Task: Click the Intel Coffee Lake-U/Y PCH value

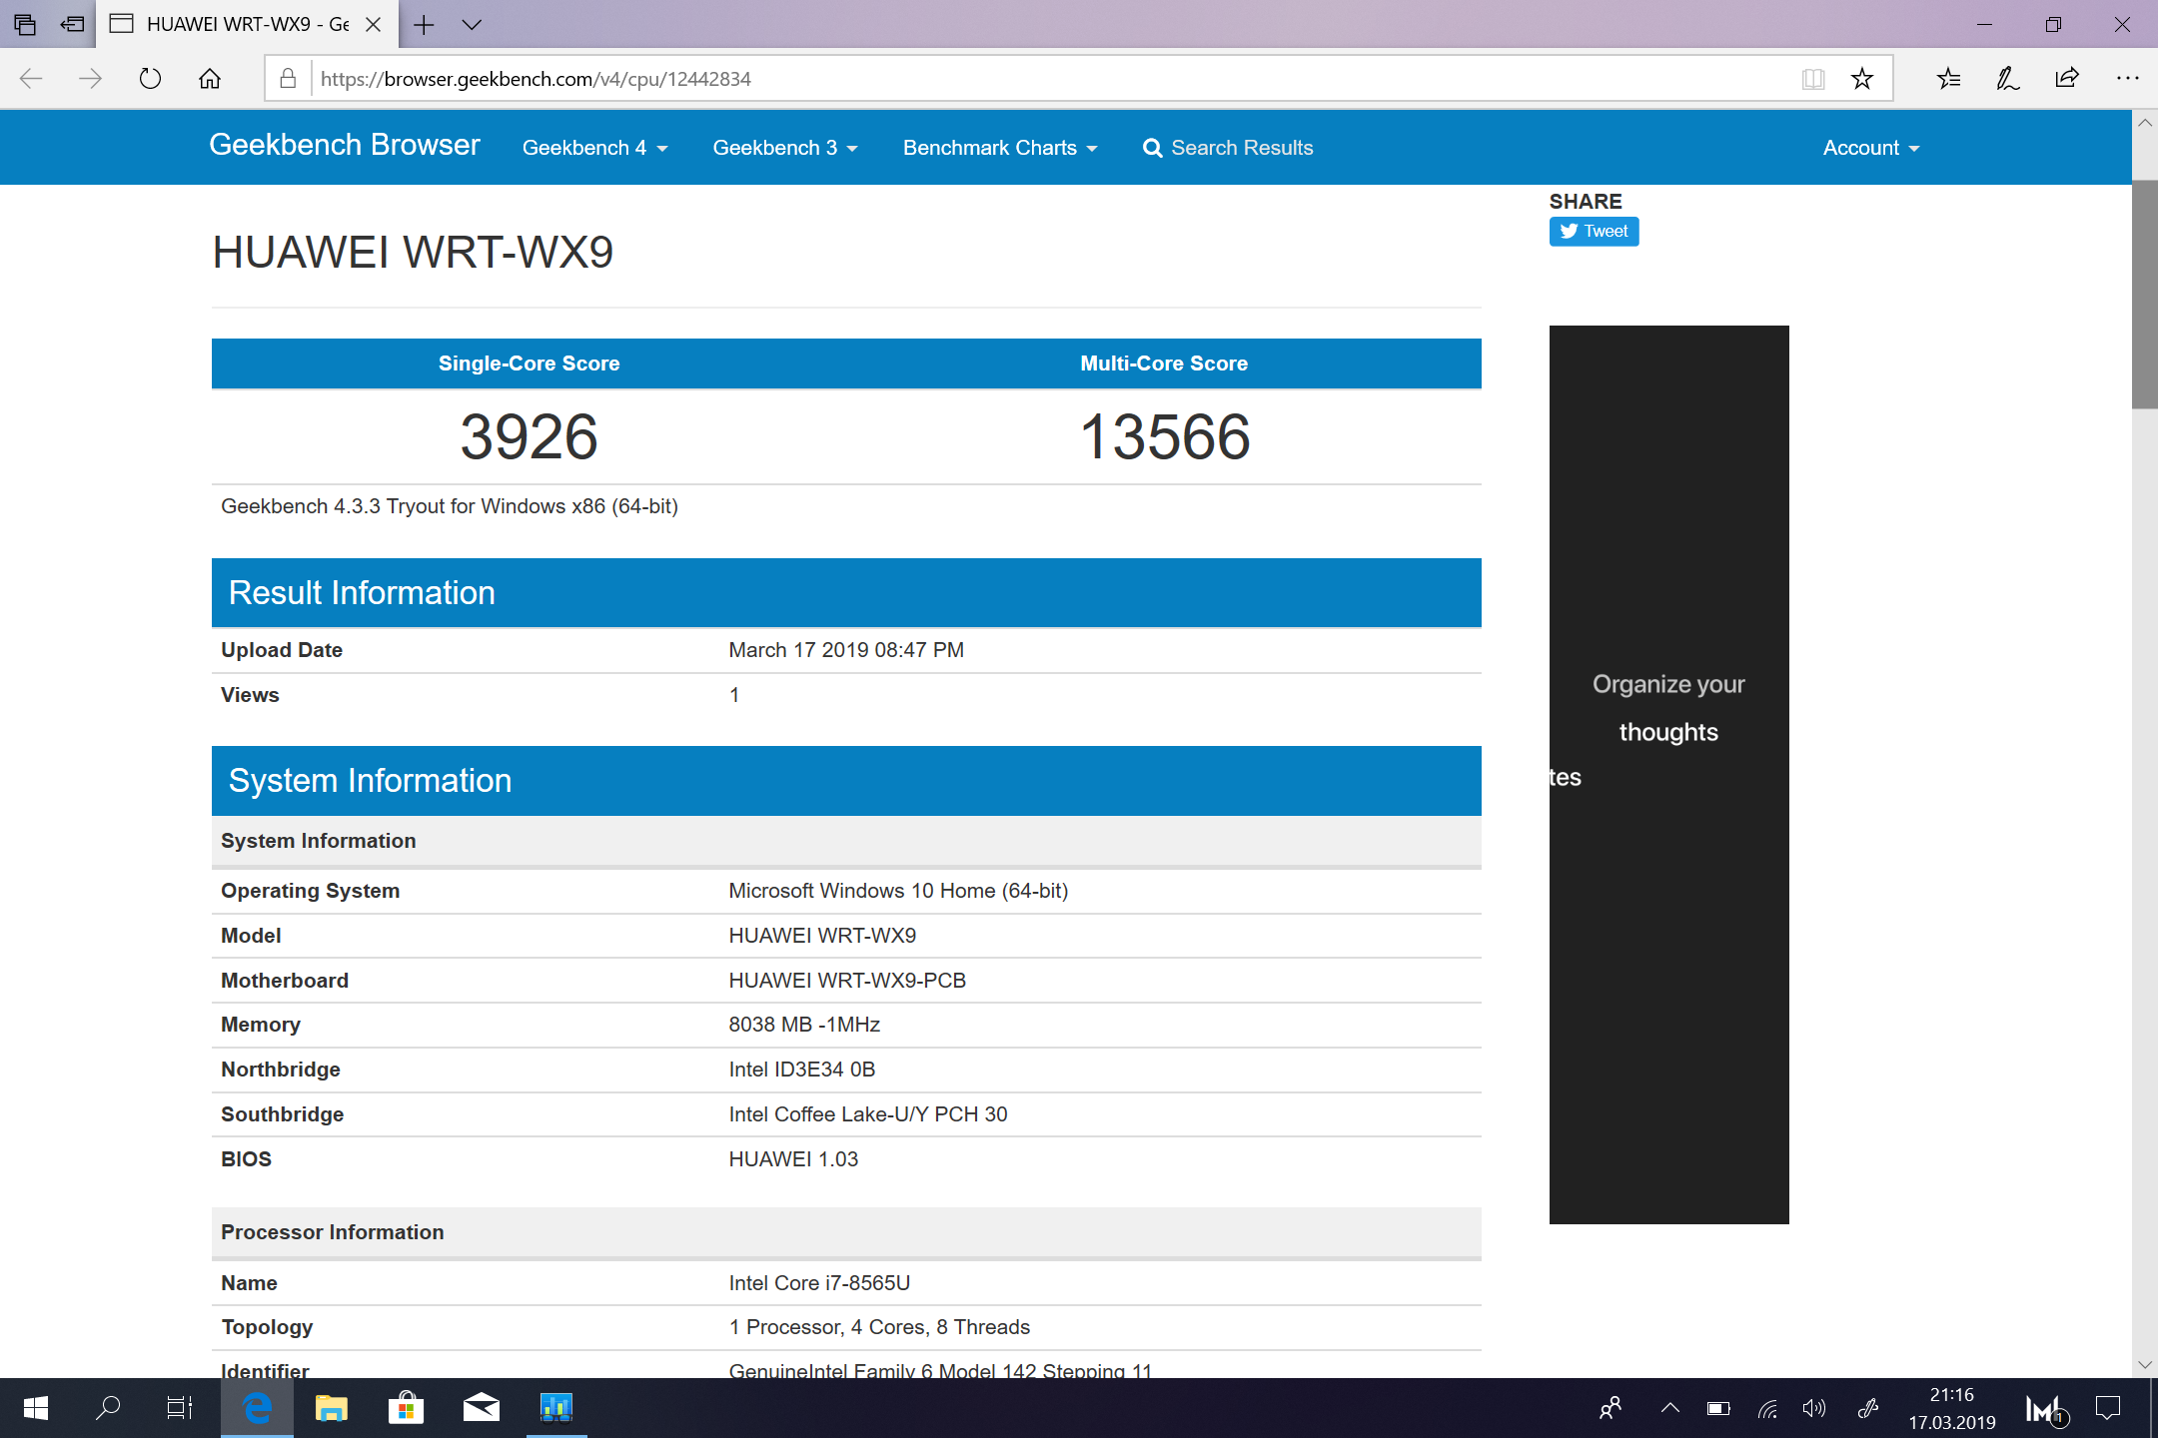Action: tap(868, 1114)
